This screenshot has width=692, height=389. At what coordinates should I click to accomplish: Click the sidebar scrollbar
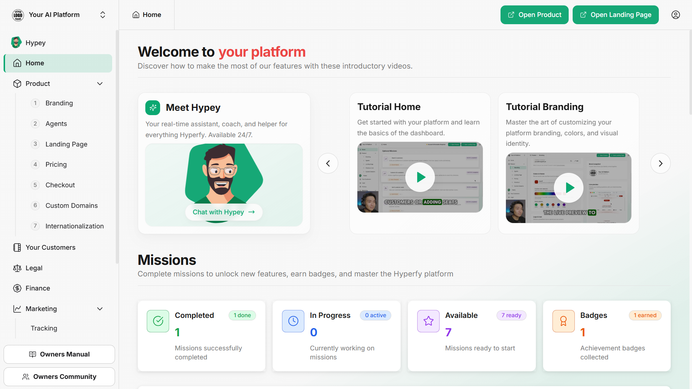tap(117, 147)
